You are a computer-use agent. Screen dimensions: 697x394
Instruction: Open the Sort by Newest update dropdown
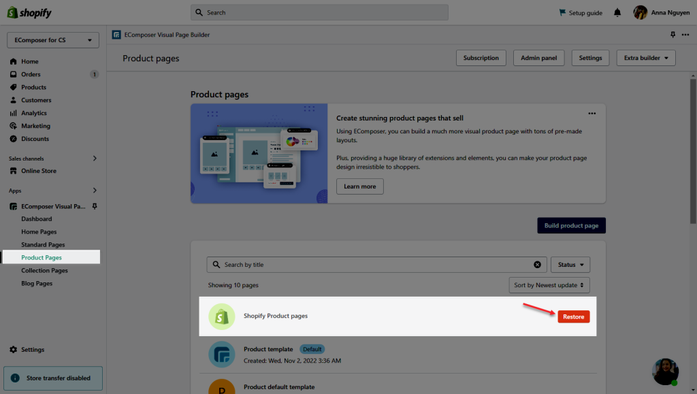click(549, 285)
